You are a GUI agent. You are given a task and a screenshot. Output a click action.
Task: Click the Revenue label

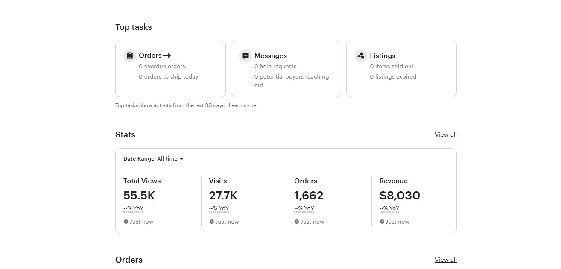(394, 181)
